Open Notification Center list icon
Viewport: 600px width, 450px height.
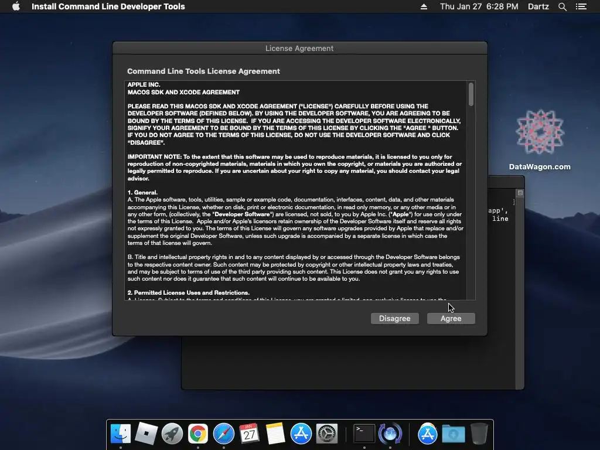tap(581, 6)
